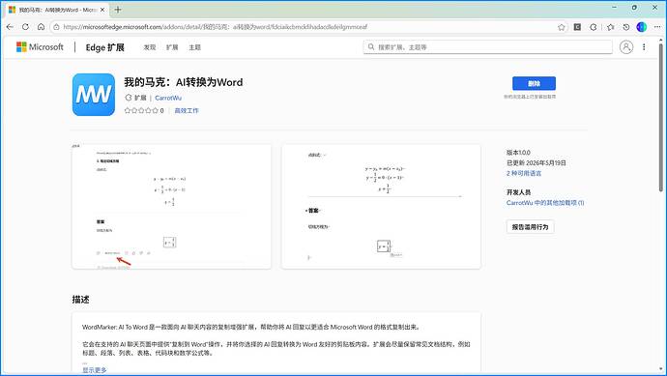Go back to the previous page

(x=10, y=27)
